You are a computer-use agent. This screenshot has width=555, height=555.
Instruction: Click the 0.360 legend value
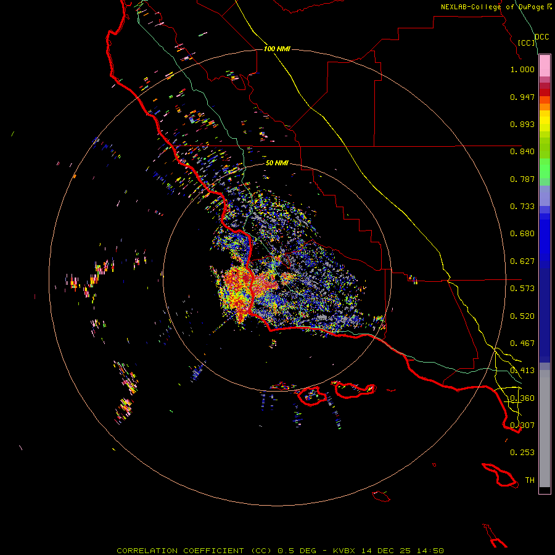(522, 398)
